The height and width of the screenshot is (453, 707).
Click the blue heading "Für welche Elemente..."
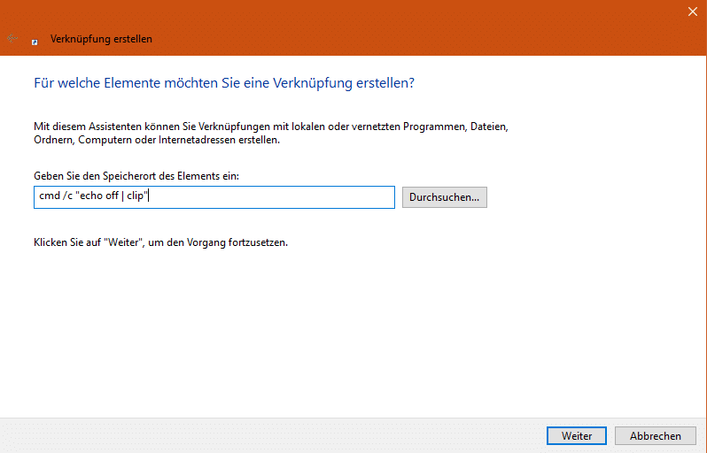click(x=224, y=83)
